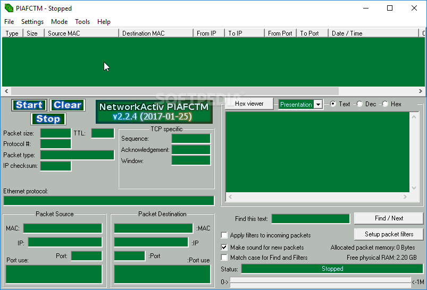The height and width of the screenshot is (290, 427).
Task: Sort by the To IP column header
Action: tap(245, 33)
